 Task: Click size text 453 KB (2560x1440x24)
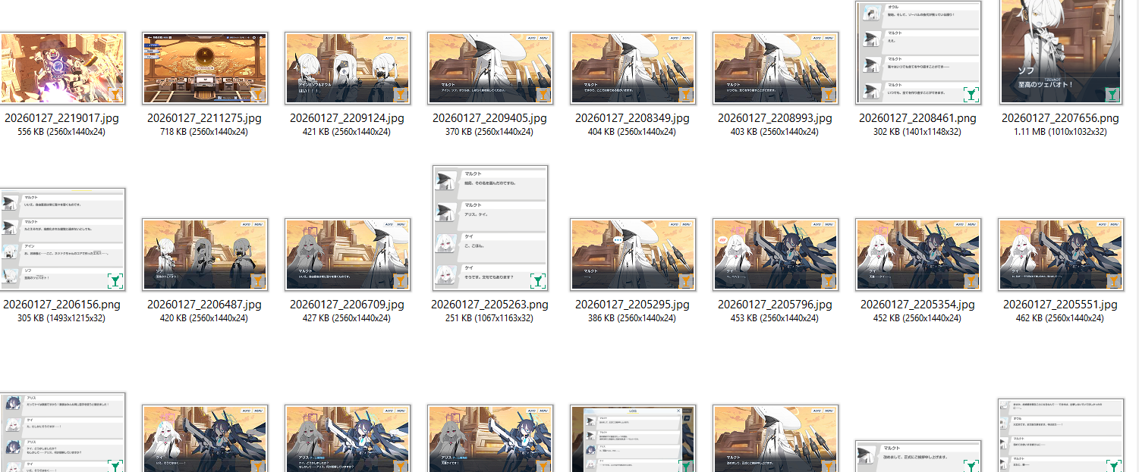click(x=775, y=318)
